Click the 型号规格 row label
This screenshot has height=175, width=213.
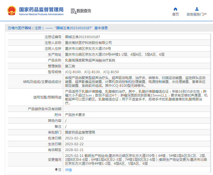55,72
